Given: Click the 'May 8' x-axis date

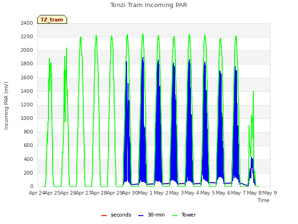Looking at the screenshot, I should point(254,193).
